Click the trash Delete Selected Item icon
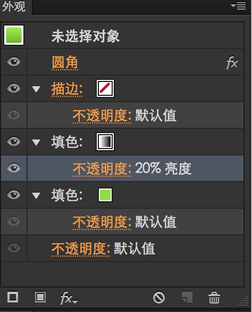This screenshot has height=312, width=252. click(x=214, y=298)
